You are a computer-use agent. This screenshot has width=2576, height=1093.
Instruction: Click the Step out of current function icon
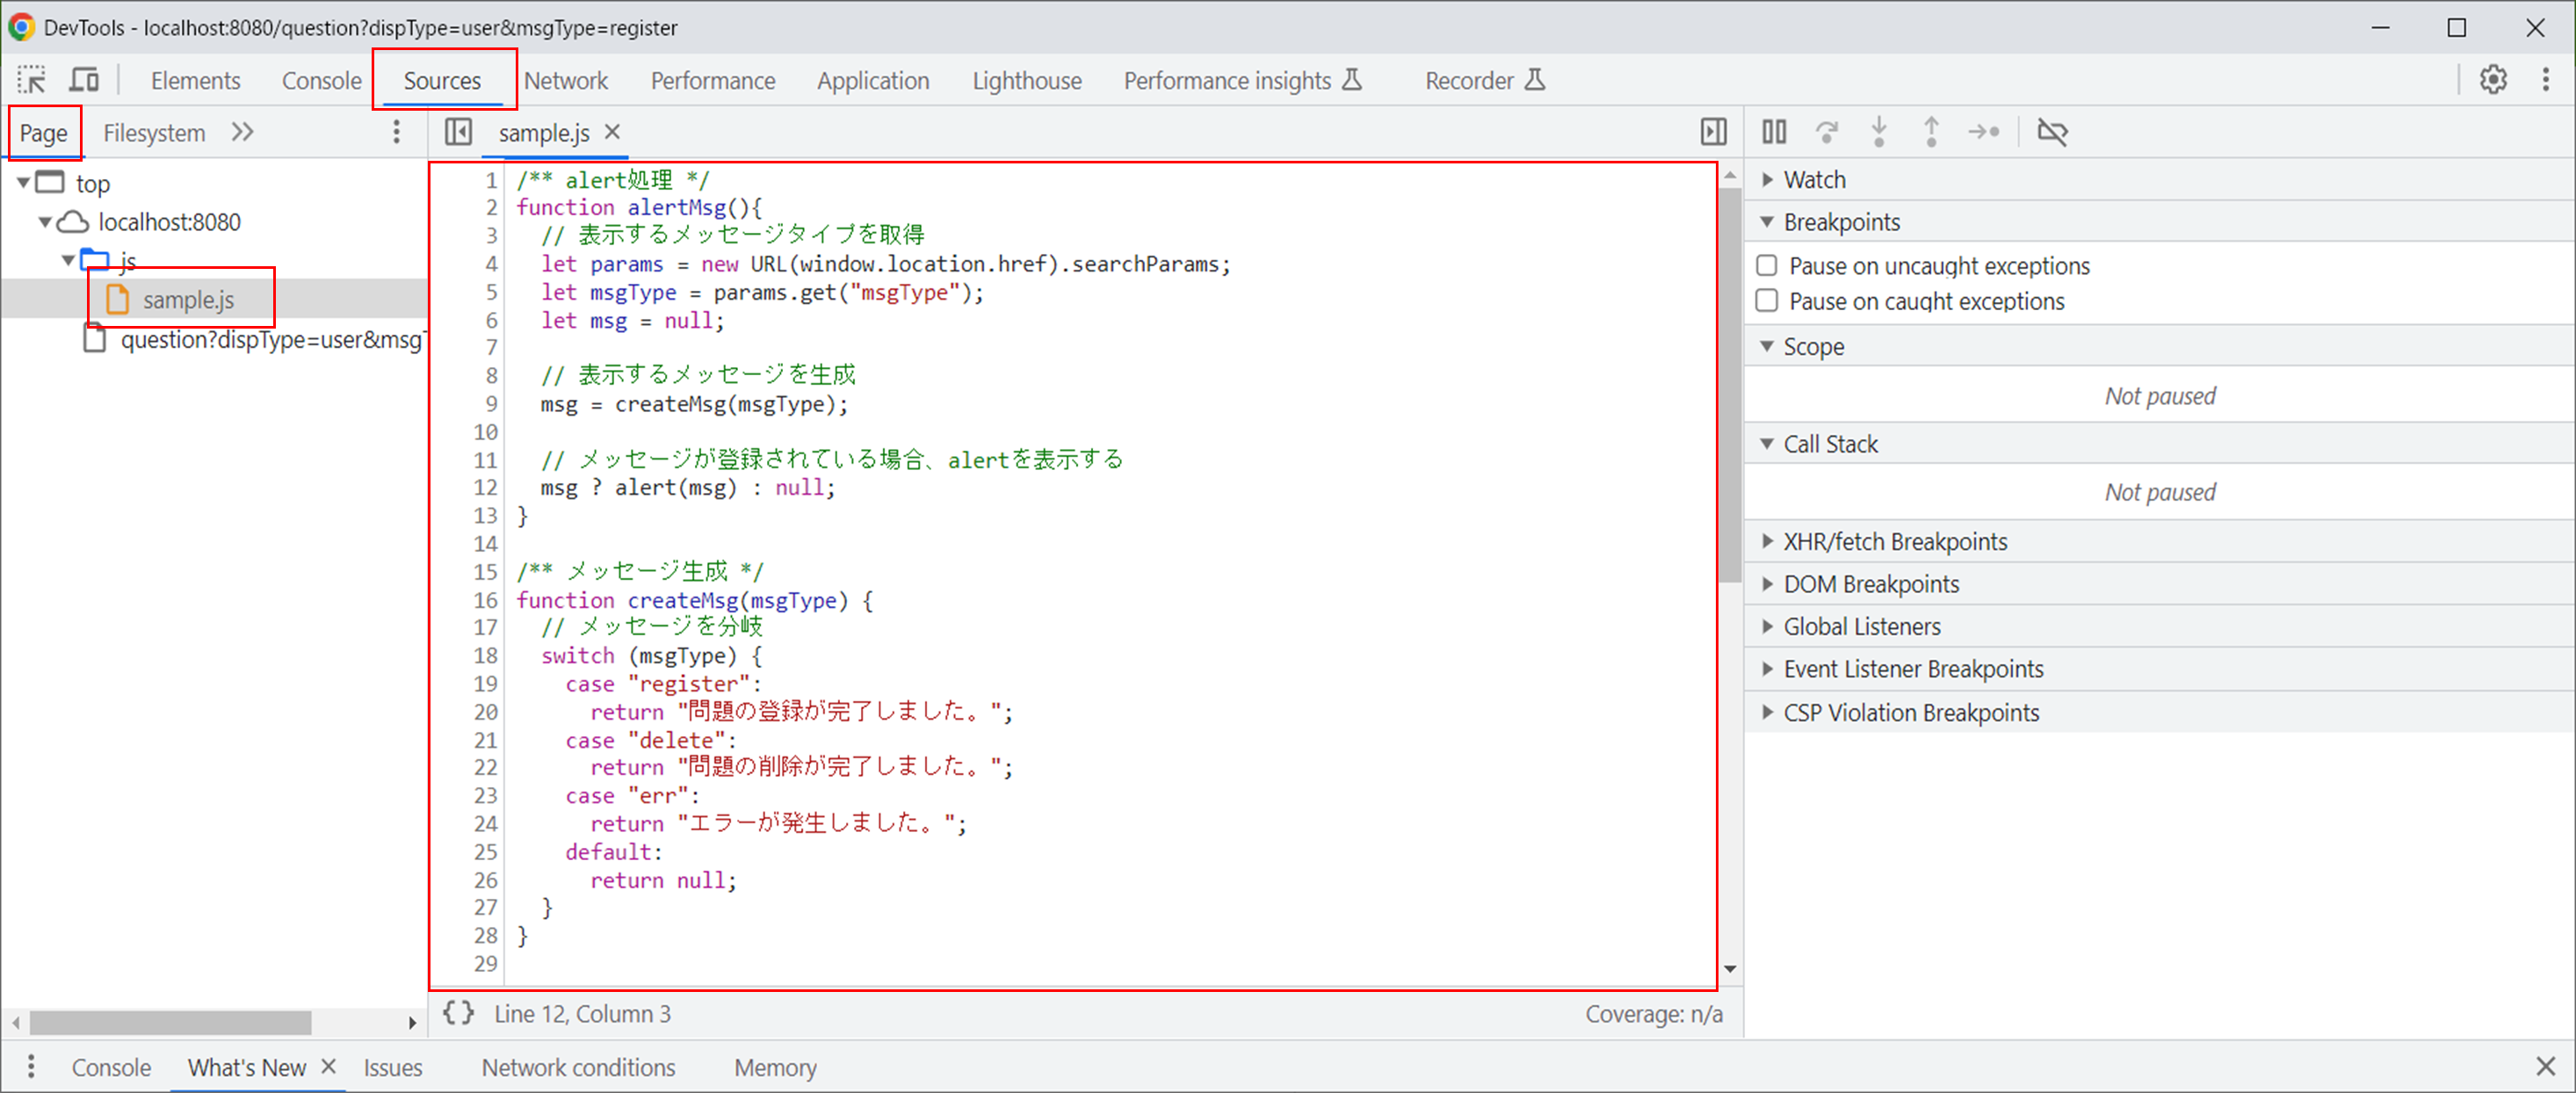1932,131
